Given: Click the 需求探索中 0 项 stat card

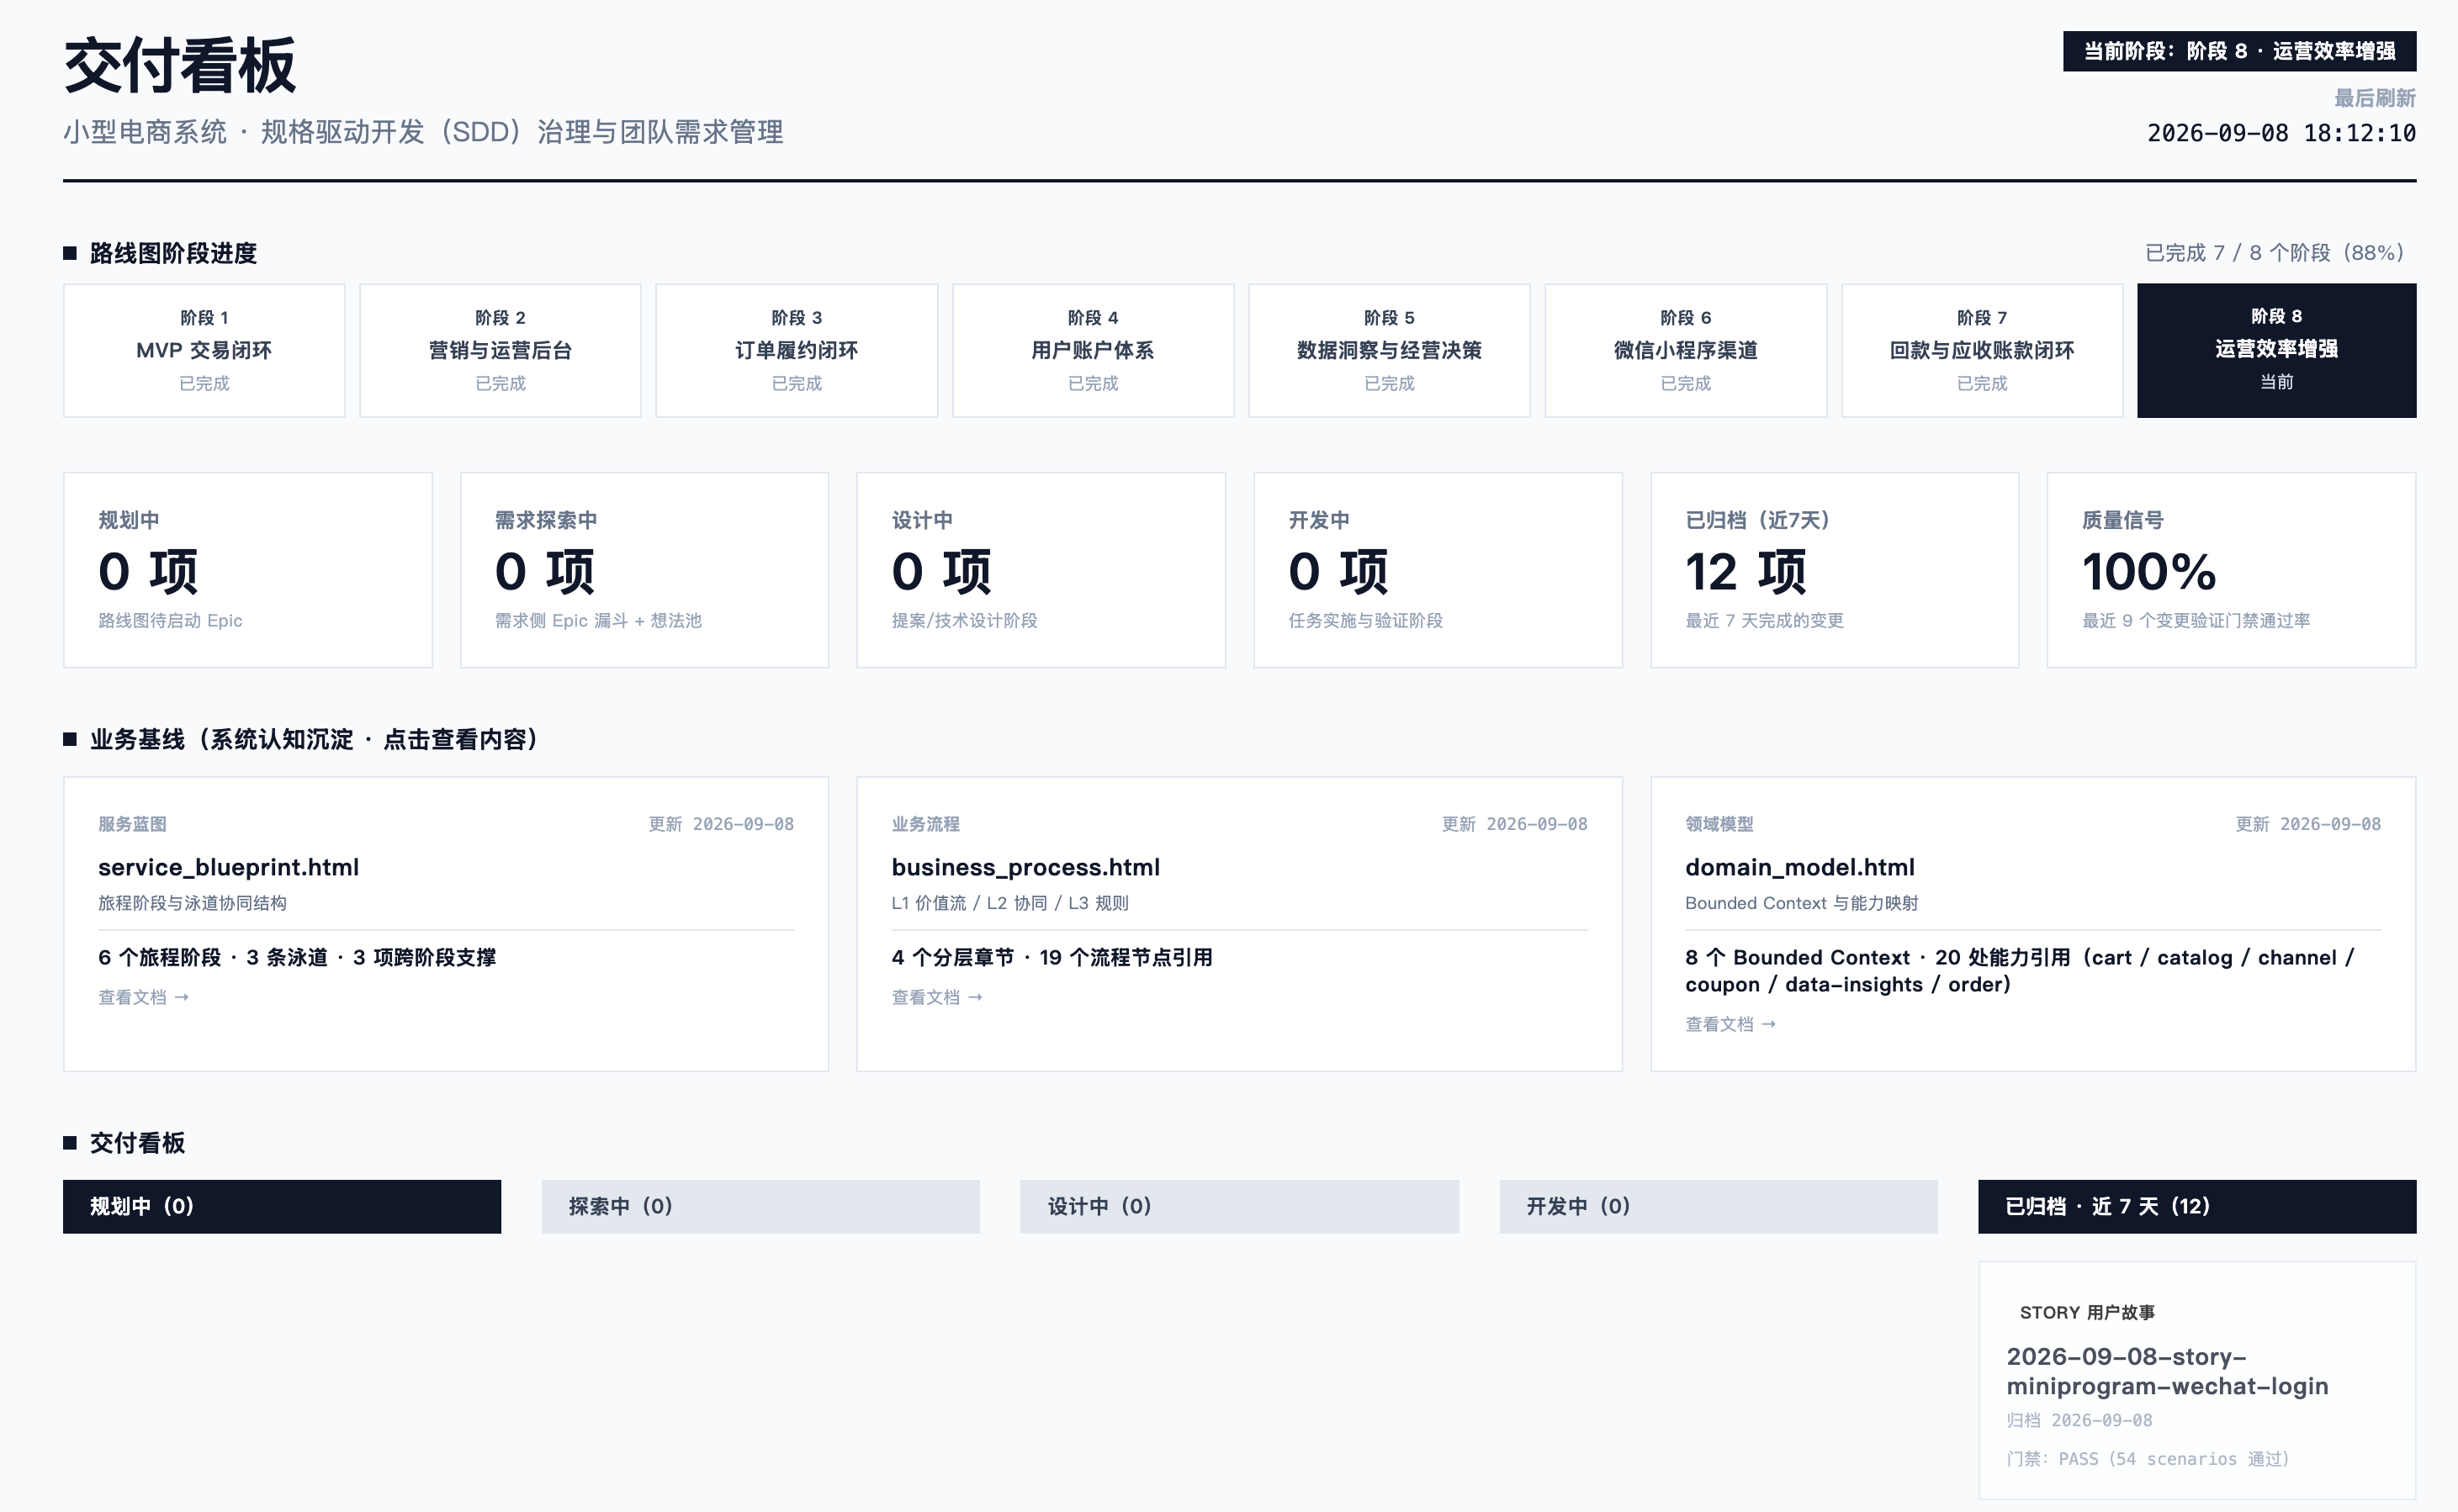Looking at the screenshot, I should 644,570.
